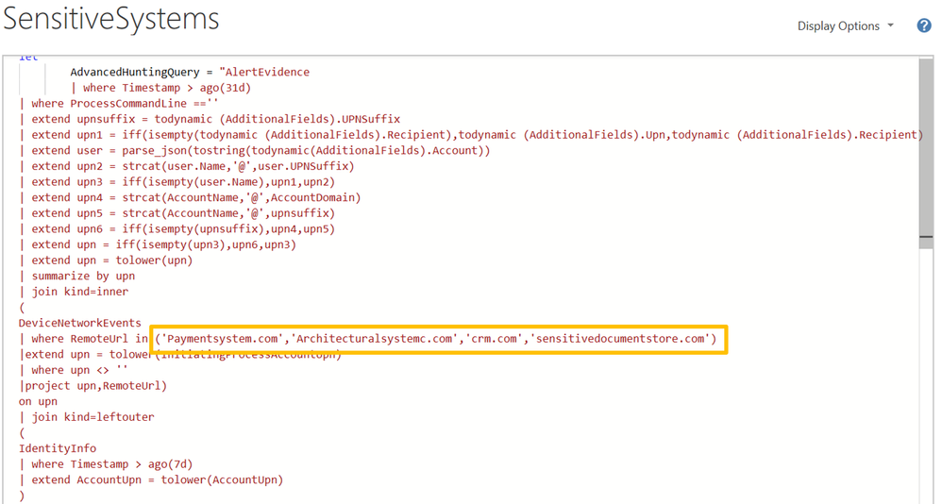Click the line 'where upn <> '''
This screenshot has height=504, width=942.
[x=74, y=370]
